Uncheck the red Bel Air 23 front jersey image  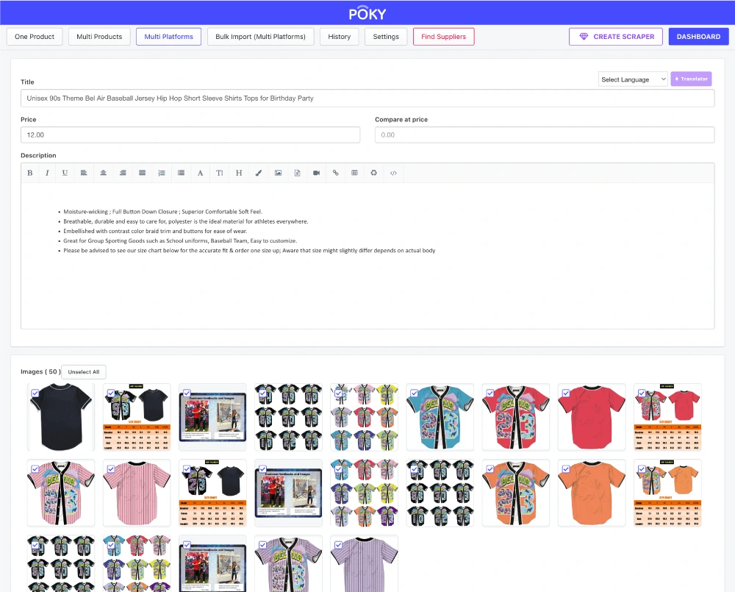tap(490, 393)
